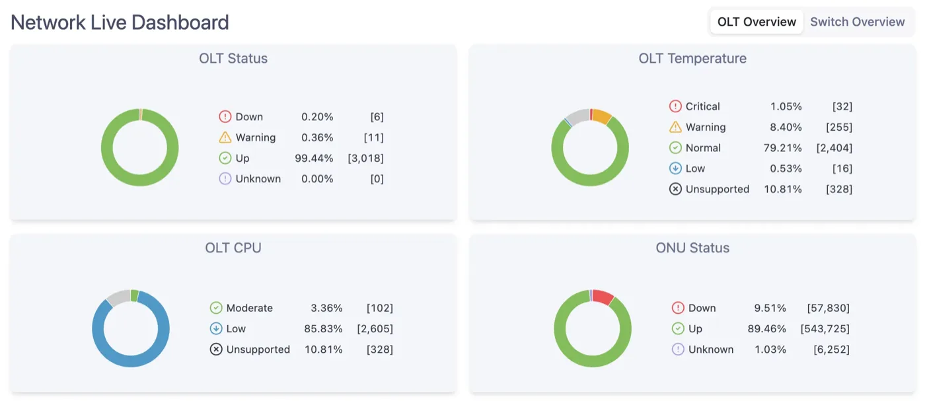
Task: Click the Moderate CPU check icon
Action: click(x=216, y=307)
